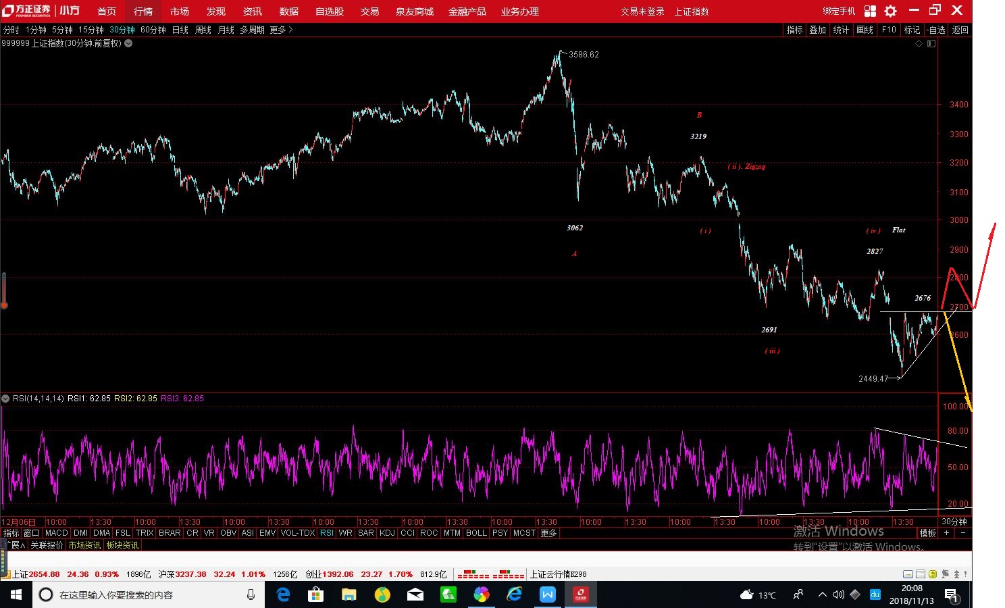Image resolution: width=1005 pixels, height=608 pixels.
Task: Click the yellow upload status icon
Action: click(933, 574)
